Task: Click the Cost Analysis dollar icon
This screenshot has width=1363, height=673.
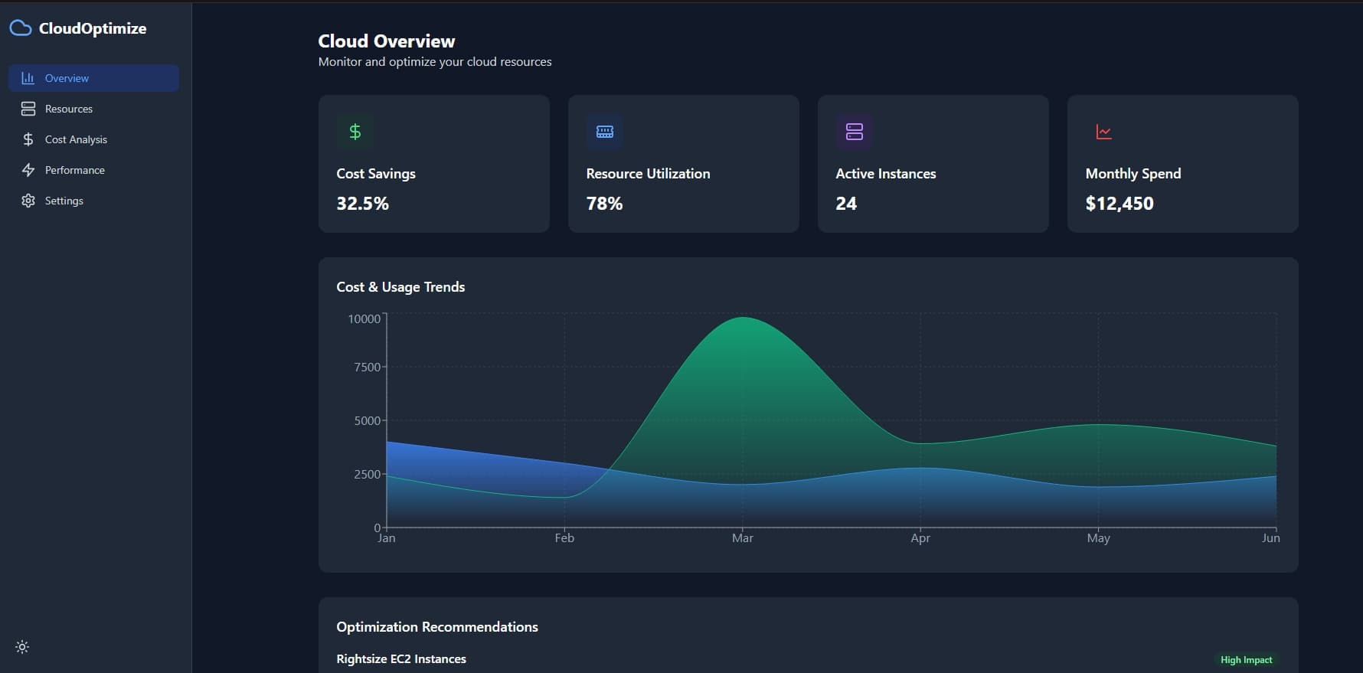Action: [28, 139]
